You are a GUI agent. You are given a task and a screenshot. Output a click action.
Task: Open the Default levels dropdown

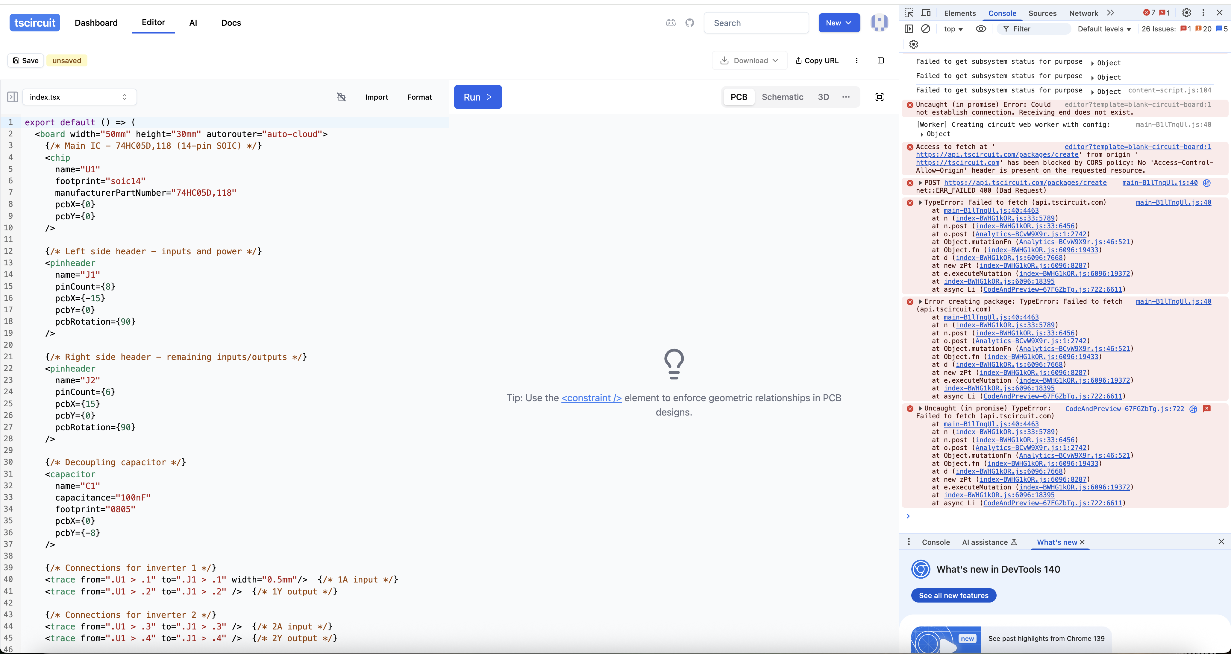pyautogui.click(x=1104, y=29)
